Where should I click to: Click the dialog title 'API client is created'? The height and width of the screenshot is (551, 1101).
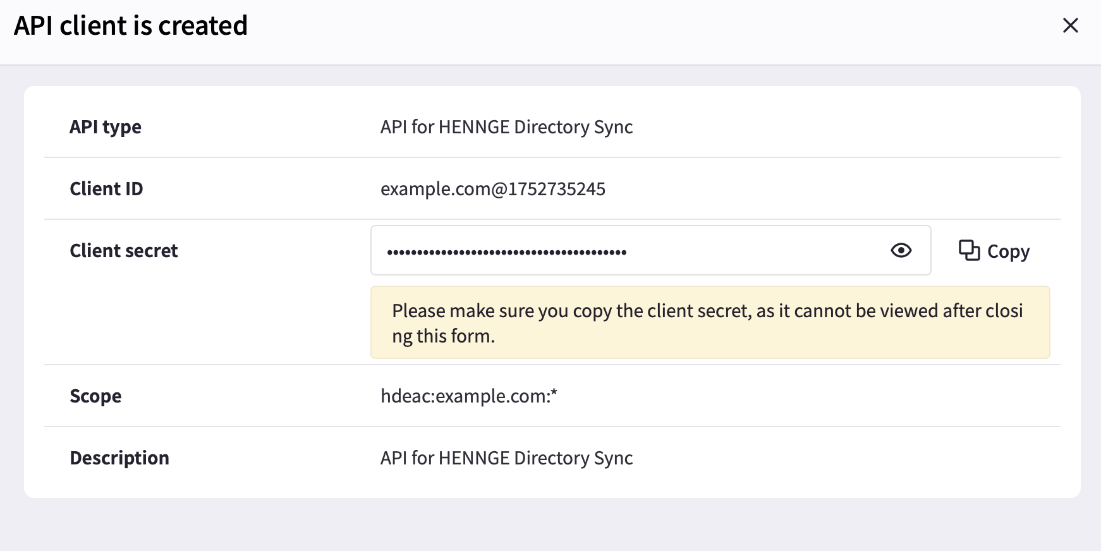coord(131,26)
